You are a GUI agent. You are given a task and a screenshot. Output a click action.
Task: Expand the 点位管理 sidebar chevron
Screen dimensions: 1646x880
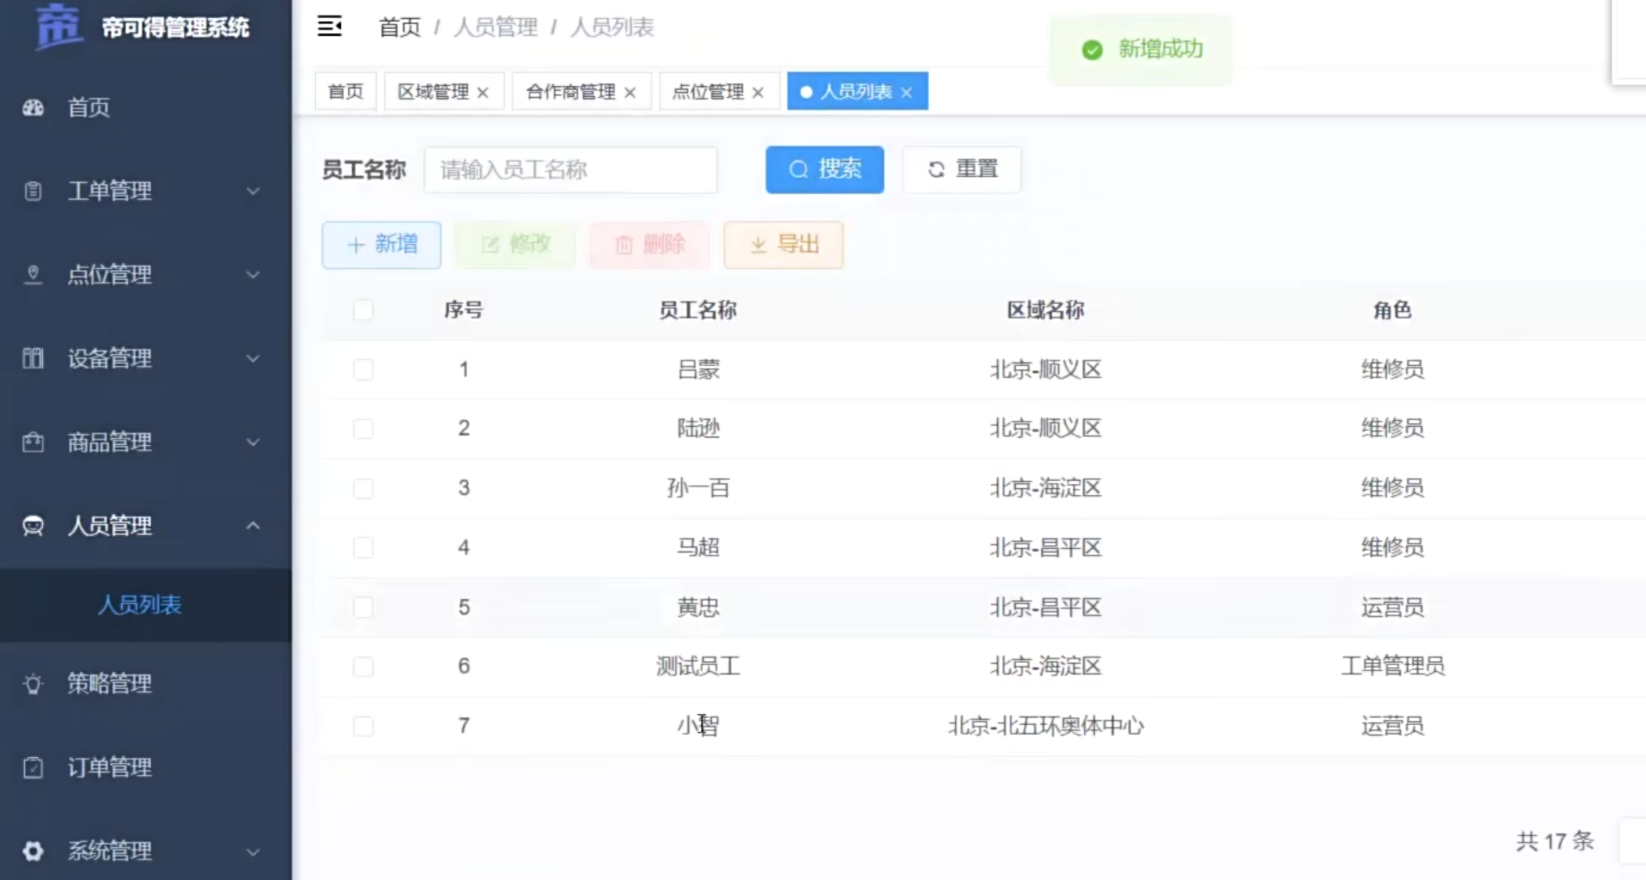tap(253, 274)
